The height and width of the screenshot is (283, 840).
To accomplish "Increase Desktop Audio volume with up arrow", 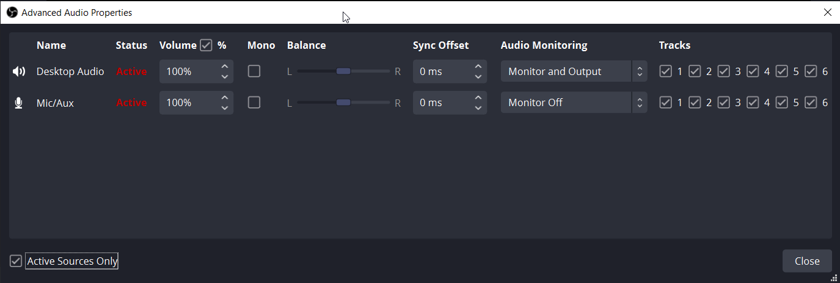I will (x=225, y=66).
